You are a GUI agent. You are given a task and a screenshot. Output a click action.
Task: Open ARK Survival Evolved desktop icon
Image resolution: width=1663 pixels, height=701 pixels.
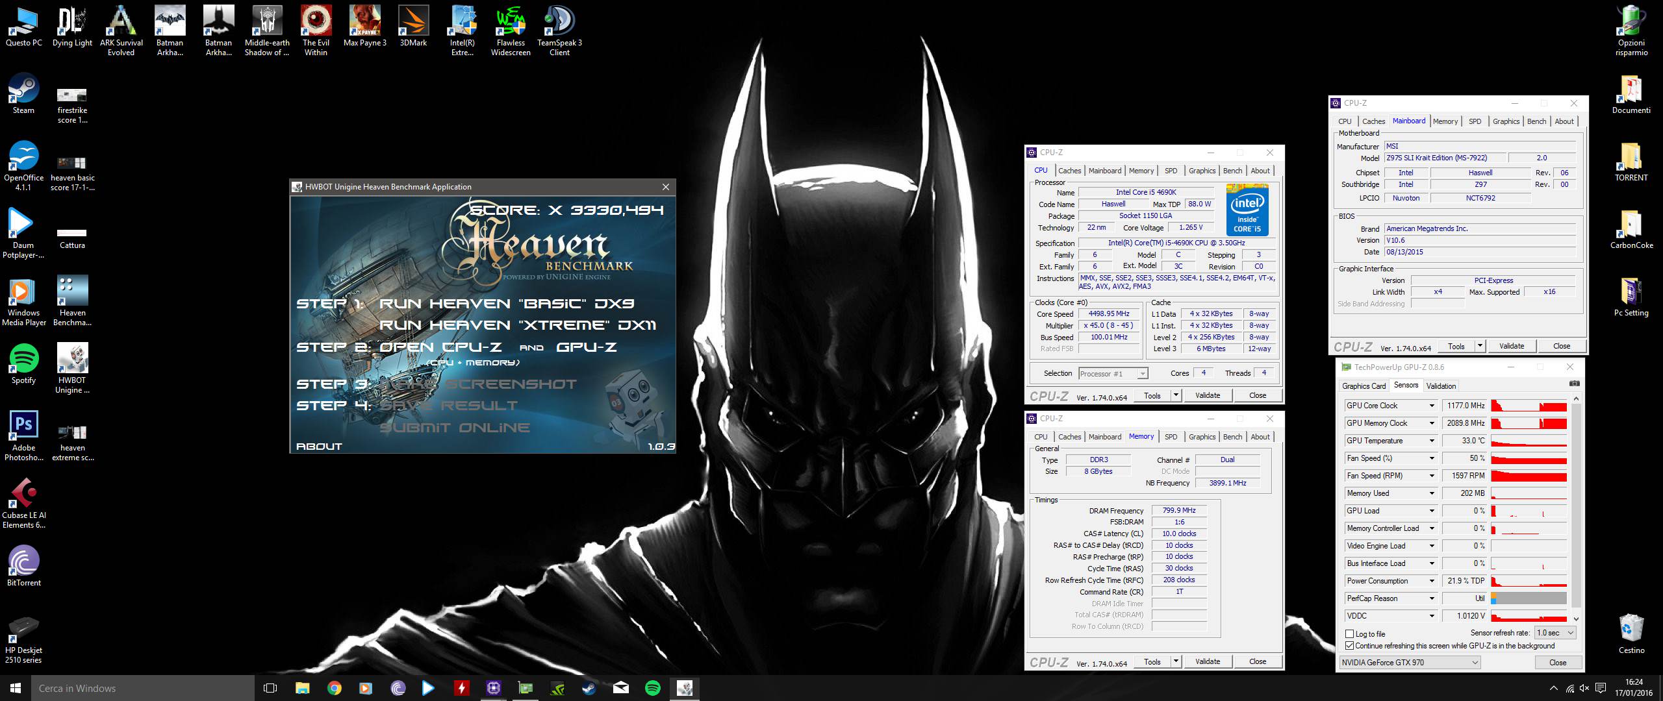coord(121,31)
